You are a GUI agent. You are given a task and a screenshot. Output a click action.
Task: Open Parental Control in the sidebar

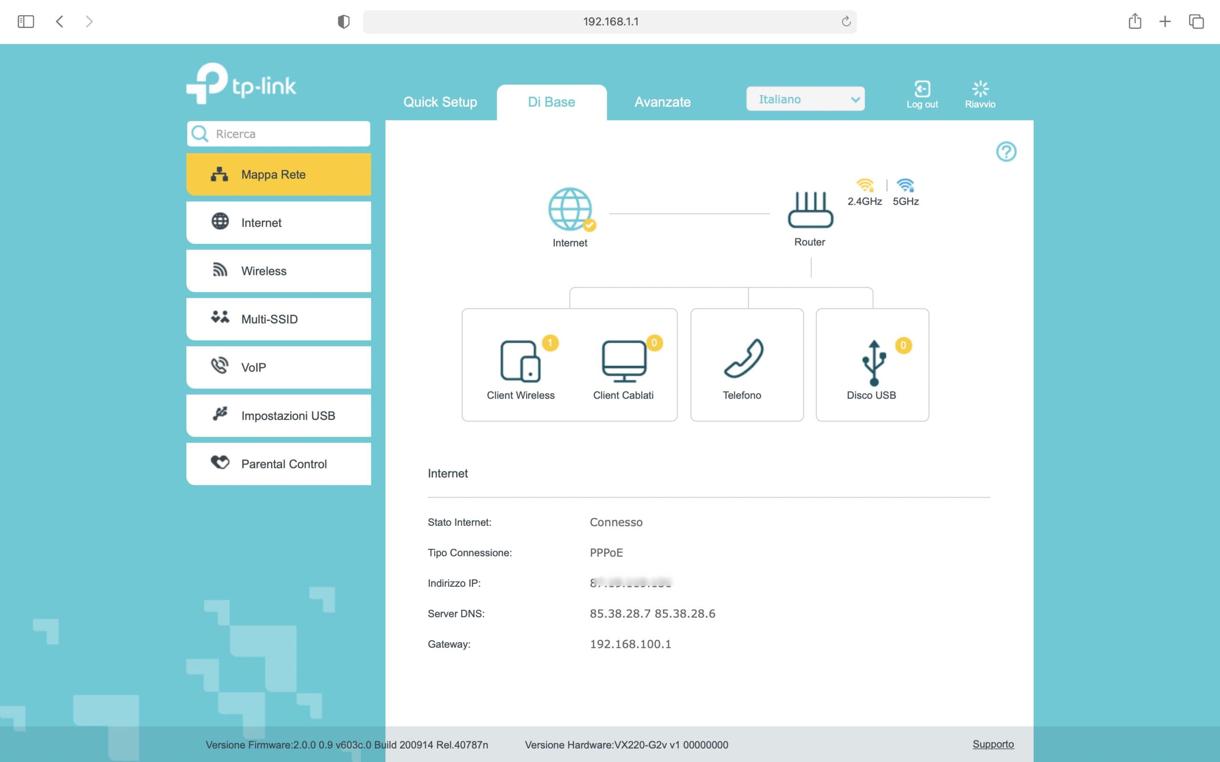click(x=279, y=464)
